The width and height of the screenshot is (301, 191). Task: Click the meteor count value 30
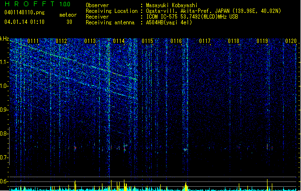click(x=69, y=22)
